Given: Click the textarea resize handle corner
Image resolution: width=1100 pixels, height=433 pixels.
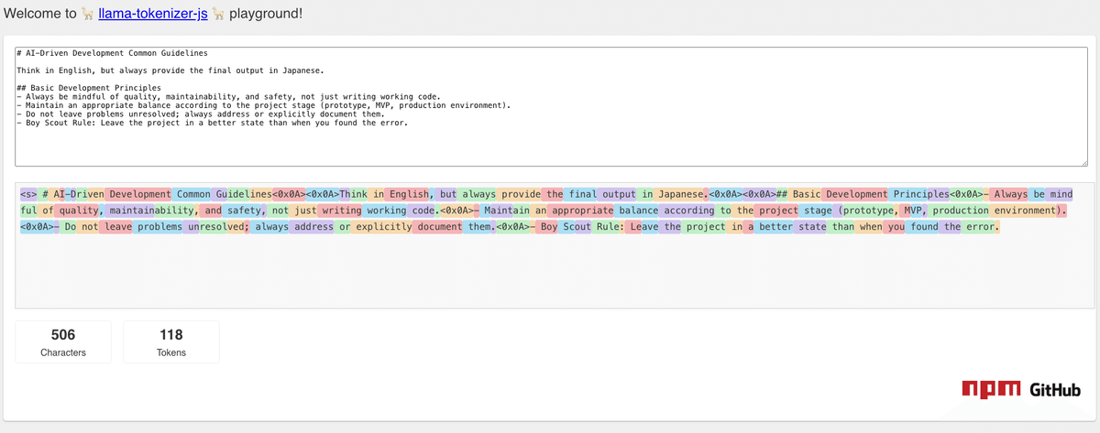Looking at the screenshot, I should (1083, 163).
